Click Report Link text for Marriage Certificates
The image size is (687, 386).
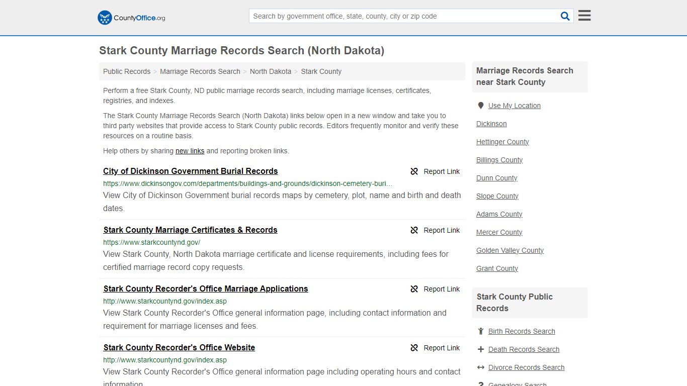pyautogui.click(x=442, y=230)
